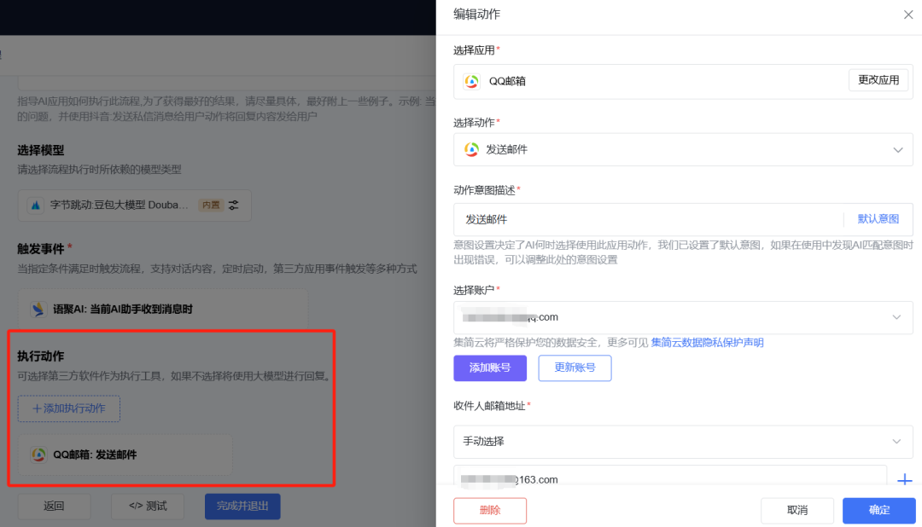Open the 字节跳动:豆包大模型 model selector
Screen dimensions: 922x527
[135, 205]
